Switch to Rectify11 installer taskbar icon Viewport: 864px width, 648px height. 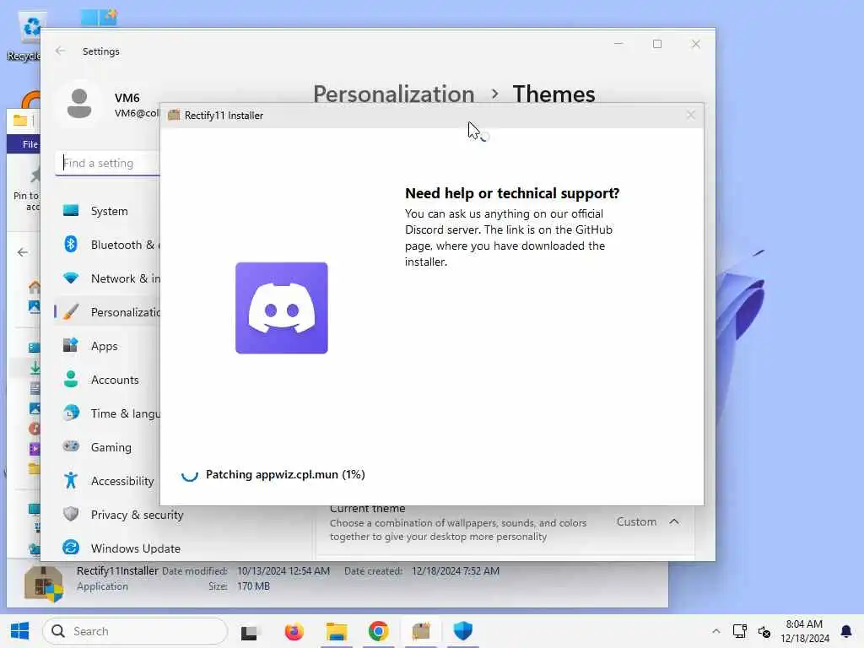(421, 631)
